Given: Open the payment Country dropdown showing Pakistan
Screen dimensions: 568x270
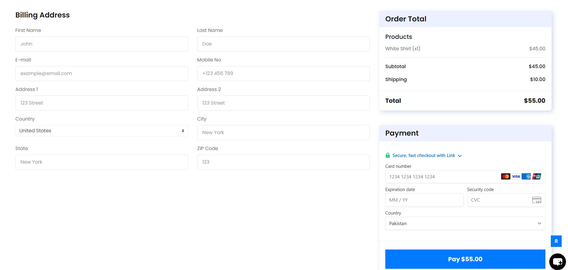Looking at the screenshot, I should (x=465, y=224).
